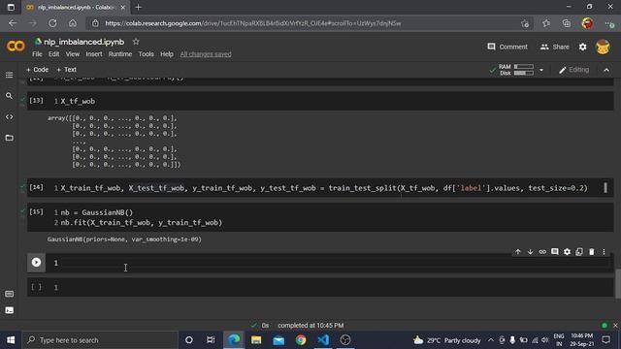Go to the browser home page

click(x=73, y=23)
